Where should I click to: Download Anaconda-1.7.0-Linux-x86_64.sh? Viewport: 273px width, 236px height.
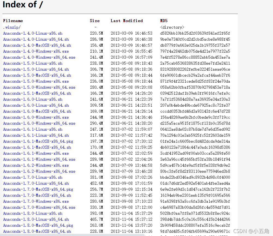point(36,183)
